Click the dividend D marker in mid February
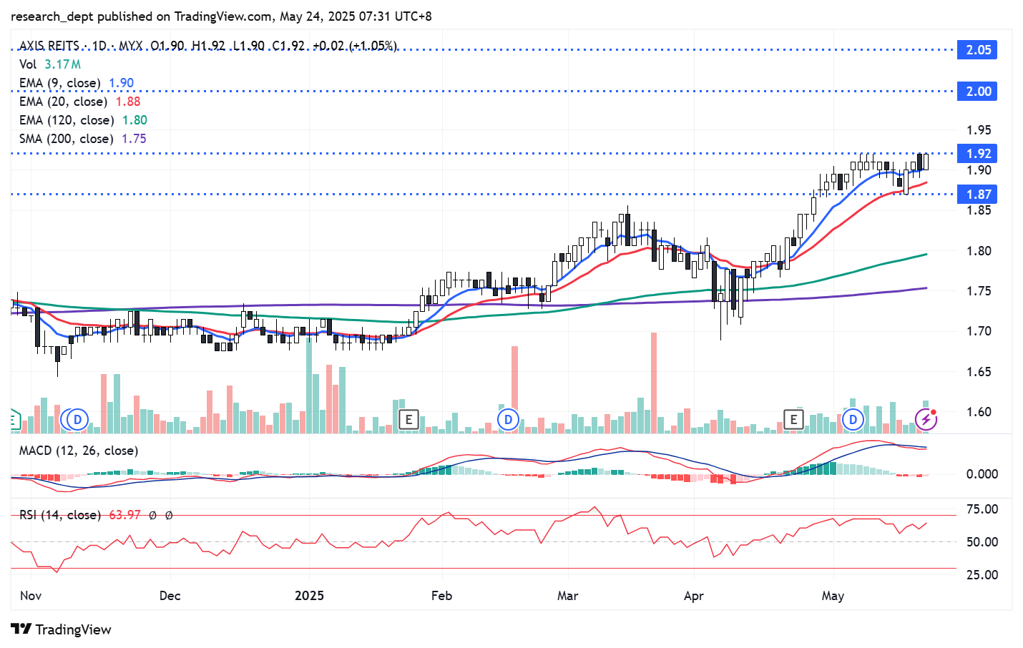This screenshot has height=648, width=1023. (x=508, y=420)
